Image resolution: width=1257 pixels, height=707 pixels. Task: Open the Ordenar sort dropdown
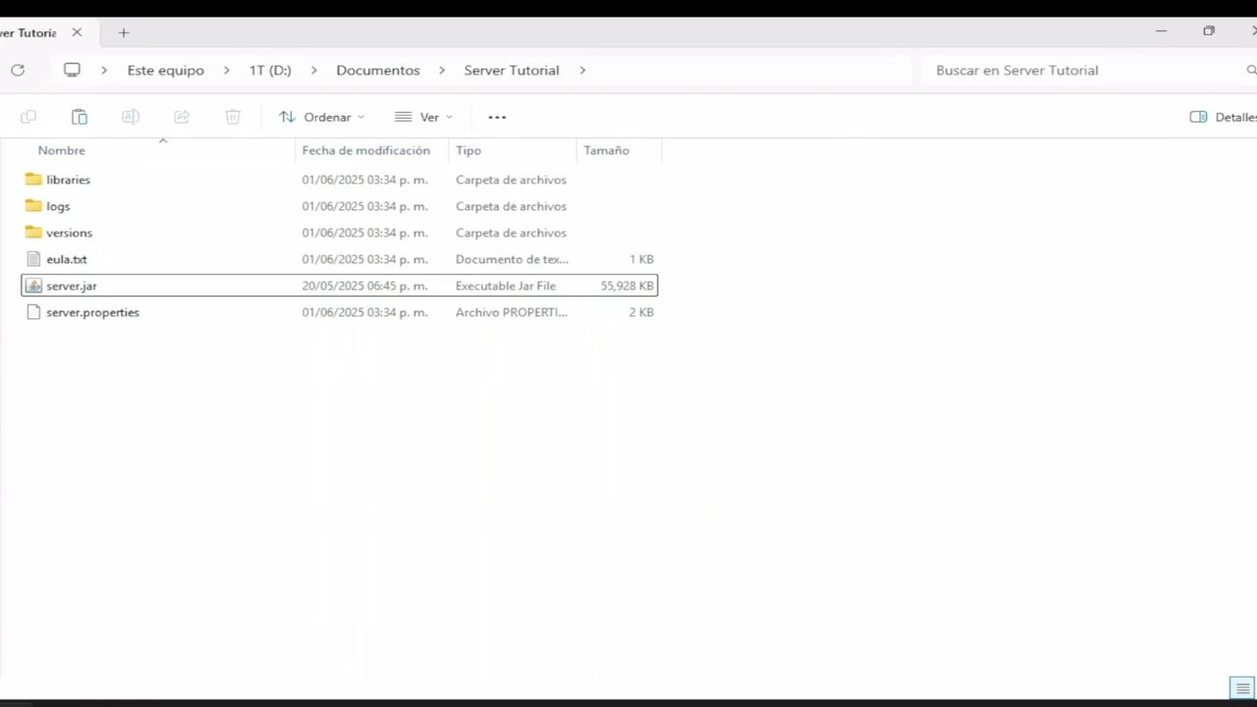click(x=321, y=117)
